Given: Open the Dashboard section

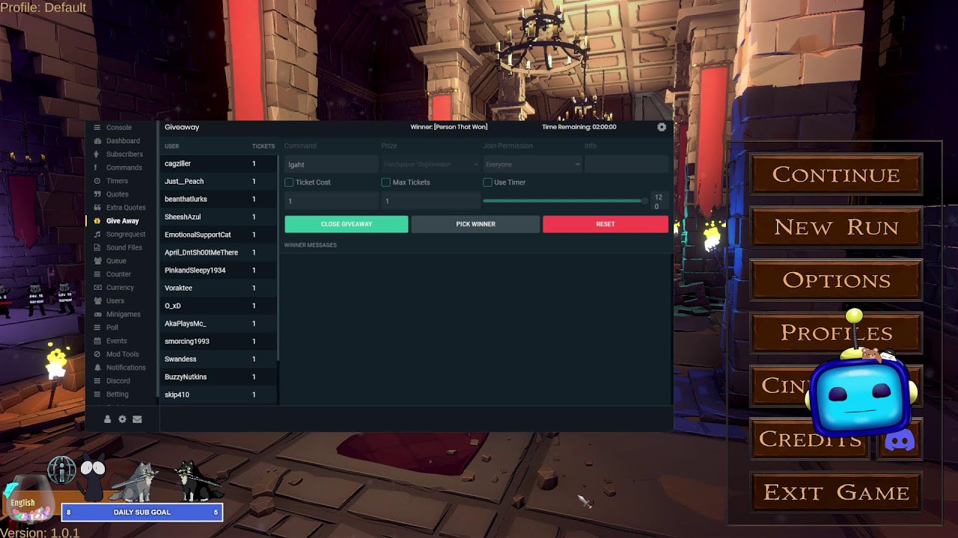Looking at the screenshot, I should tap(123, 140).
